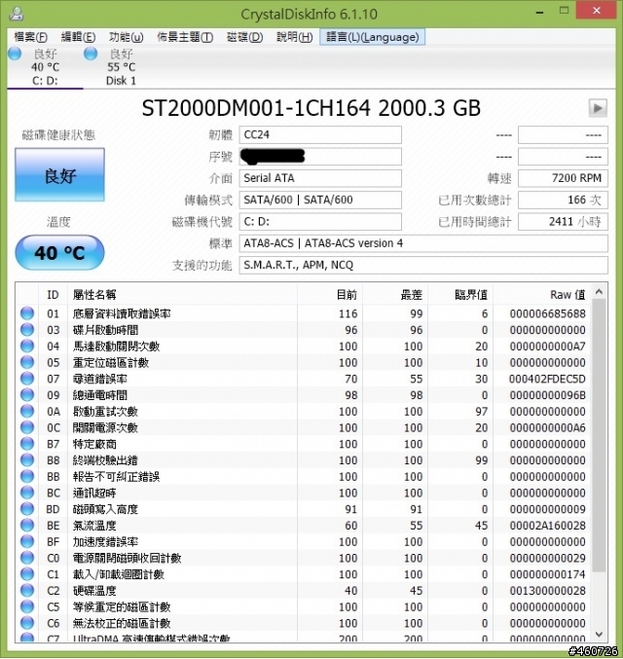Click the transfer mode field SATA/600
The image size is (623, 659).
click(320, 200)
